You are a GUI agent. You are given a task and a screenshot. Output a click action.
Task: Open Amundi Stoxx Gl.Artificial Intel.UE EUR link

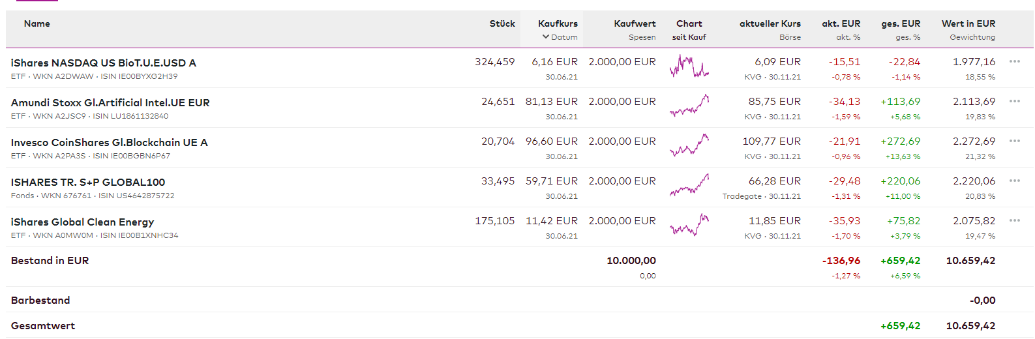click(110, 103)
